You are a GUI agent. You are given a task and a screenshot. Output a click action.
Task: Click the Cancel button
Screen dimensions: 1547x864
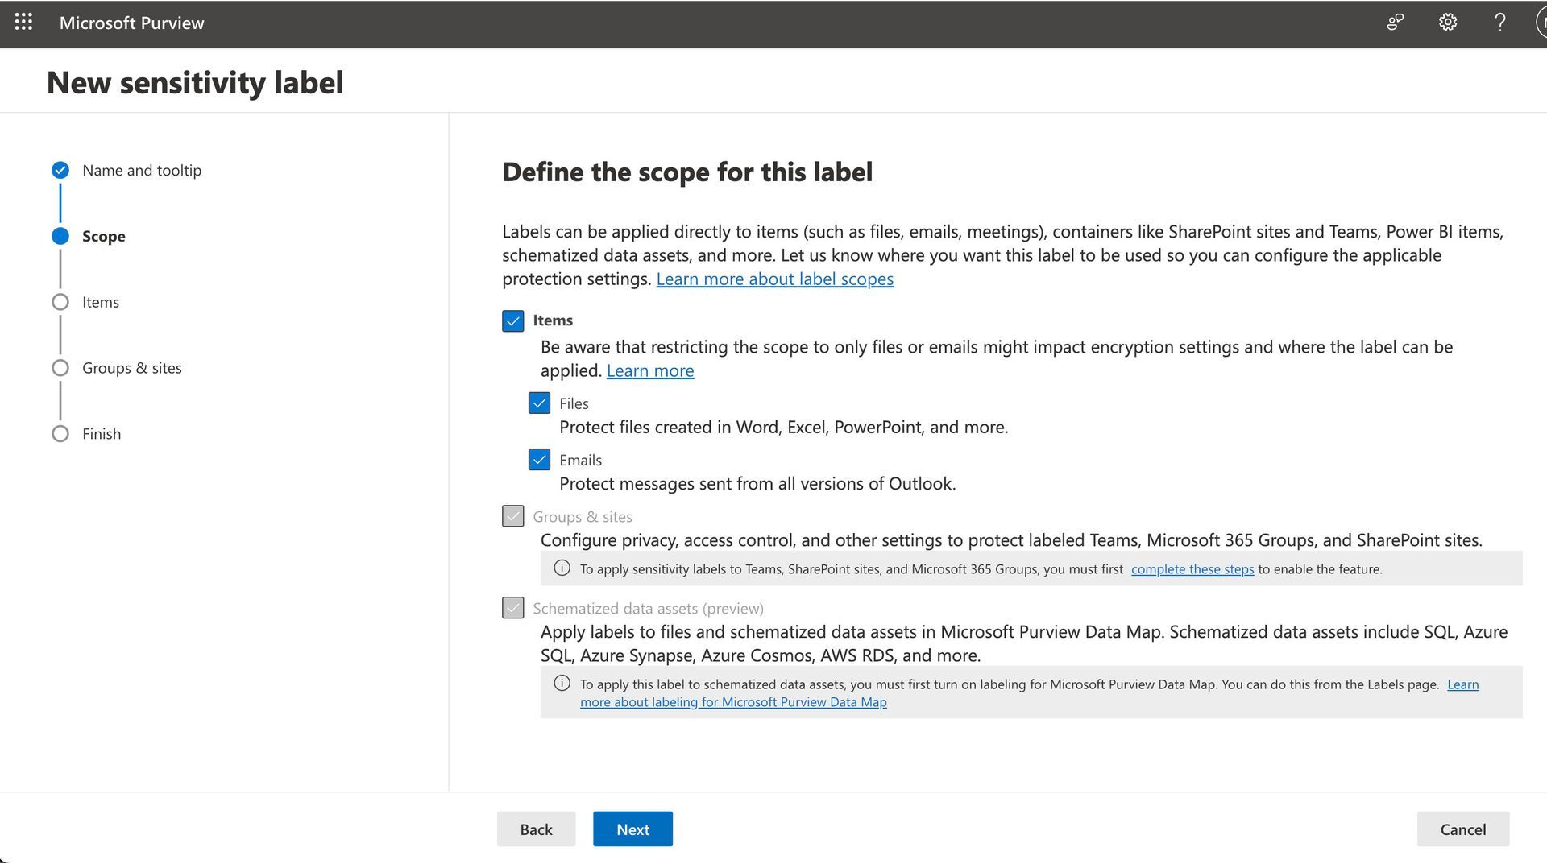1463,829
